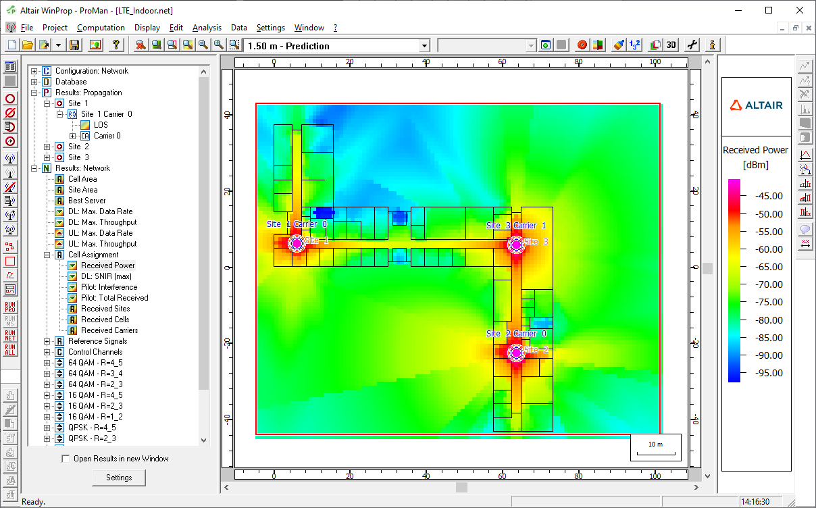Open the Analysis menu
The height and width of the screenshot is (508, 816).
(x=207, y=28)
